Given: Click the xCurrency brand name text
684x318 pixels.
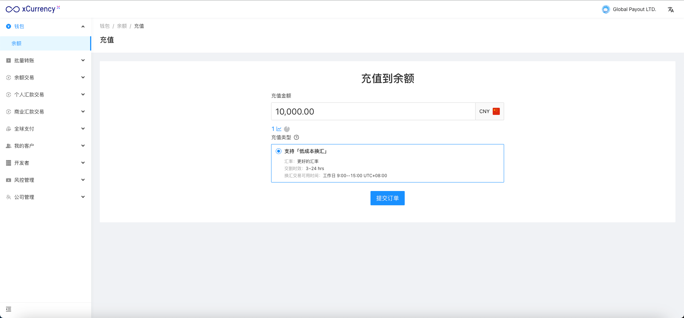Looking at the screenshot, I should tap(38, 9).
